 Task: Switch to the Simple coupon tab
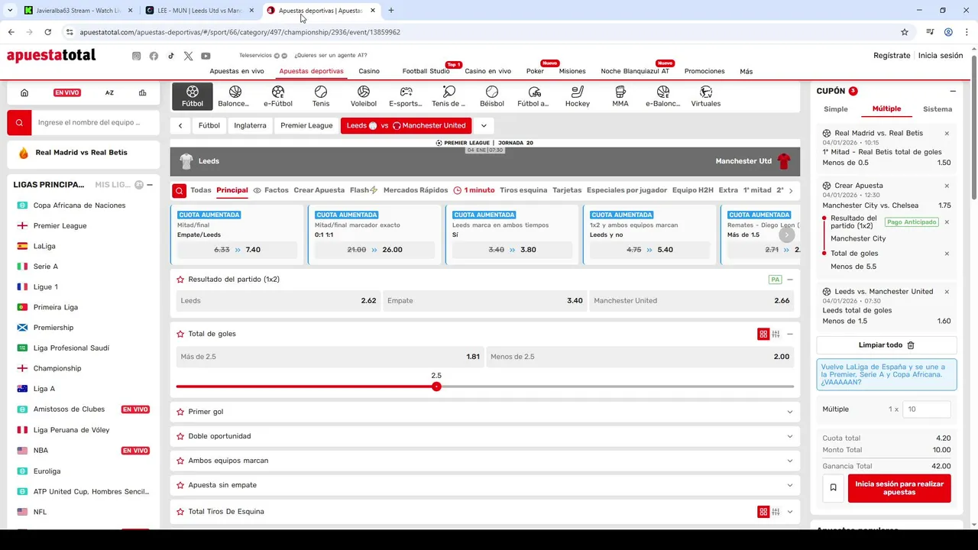point(836,109)
